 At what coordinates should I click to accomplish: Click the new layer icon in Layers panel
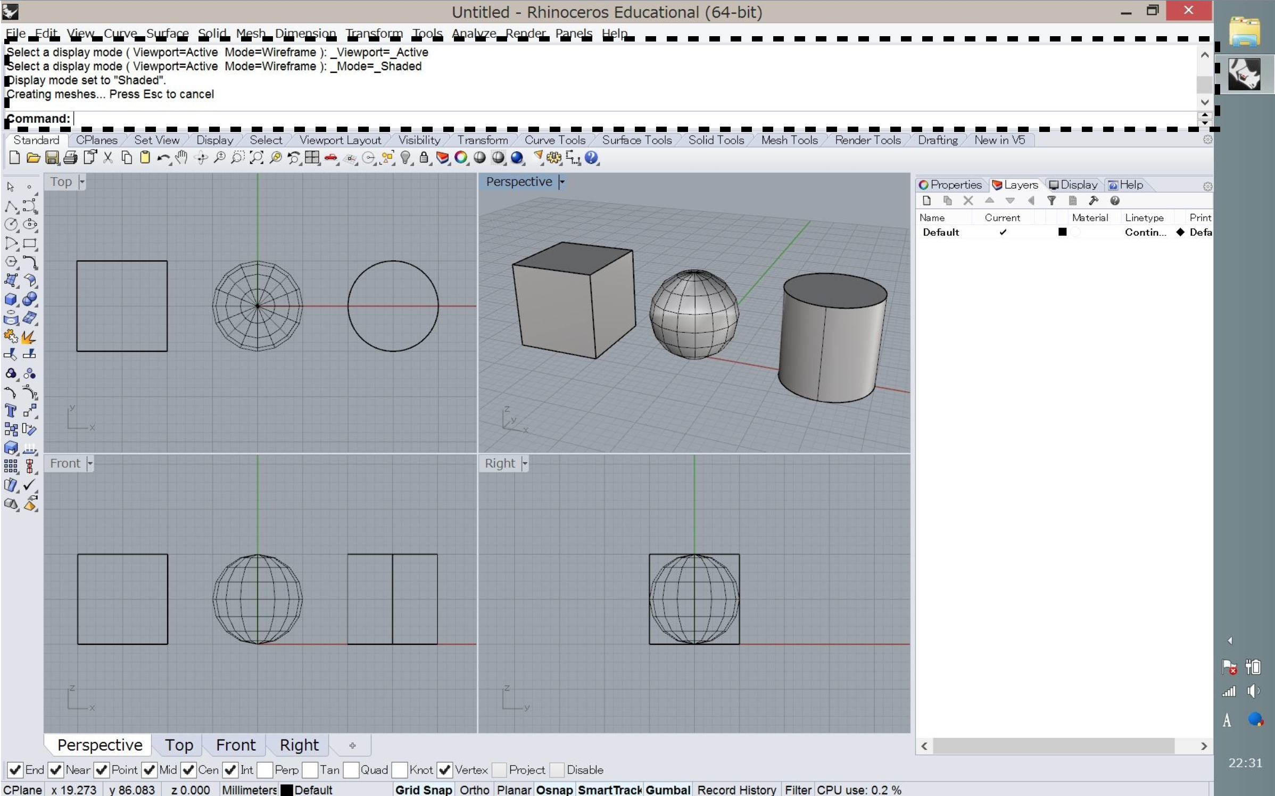point(926,201)
